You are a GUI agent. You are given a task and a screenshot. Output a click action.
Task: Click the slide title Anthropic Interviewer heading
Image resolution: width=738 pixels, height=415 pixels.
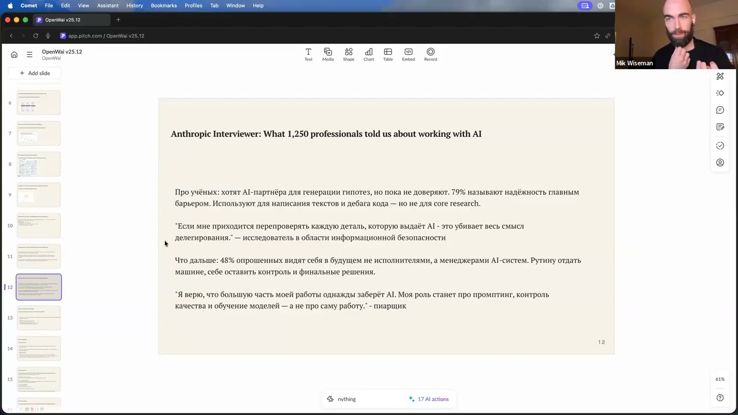(x=326, y=134)
